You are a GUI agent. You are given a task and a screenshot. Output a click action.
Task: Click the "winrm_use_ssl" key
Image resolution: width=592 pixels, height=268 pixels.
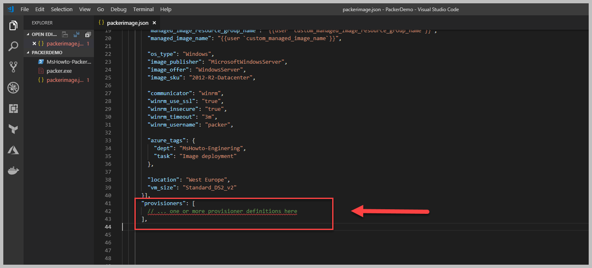(x=171, y=101)
